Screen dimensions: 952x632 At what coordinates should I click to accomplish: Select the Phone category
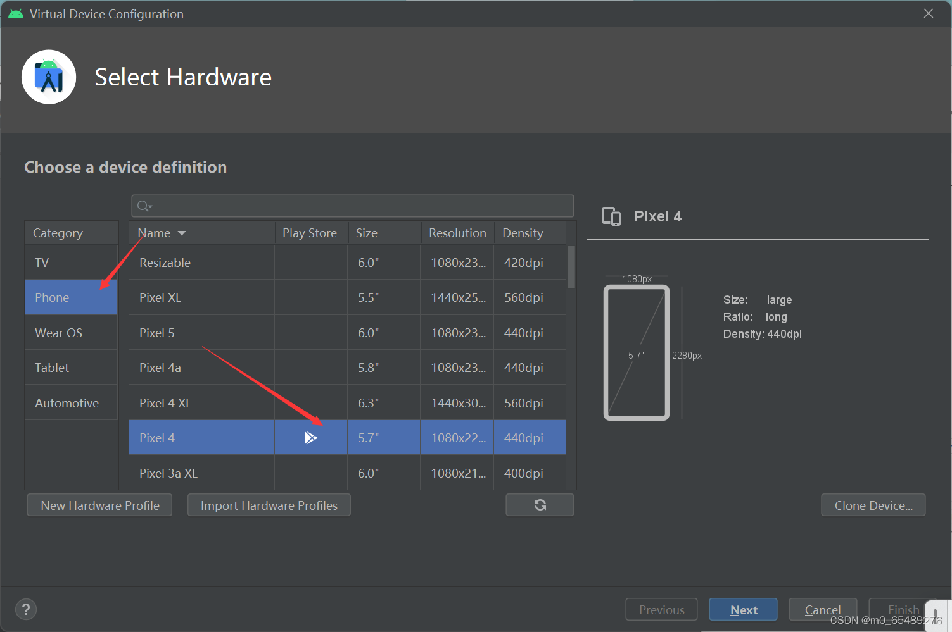pyautogui.click(x=71, y=297)
